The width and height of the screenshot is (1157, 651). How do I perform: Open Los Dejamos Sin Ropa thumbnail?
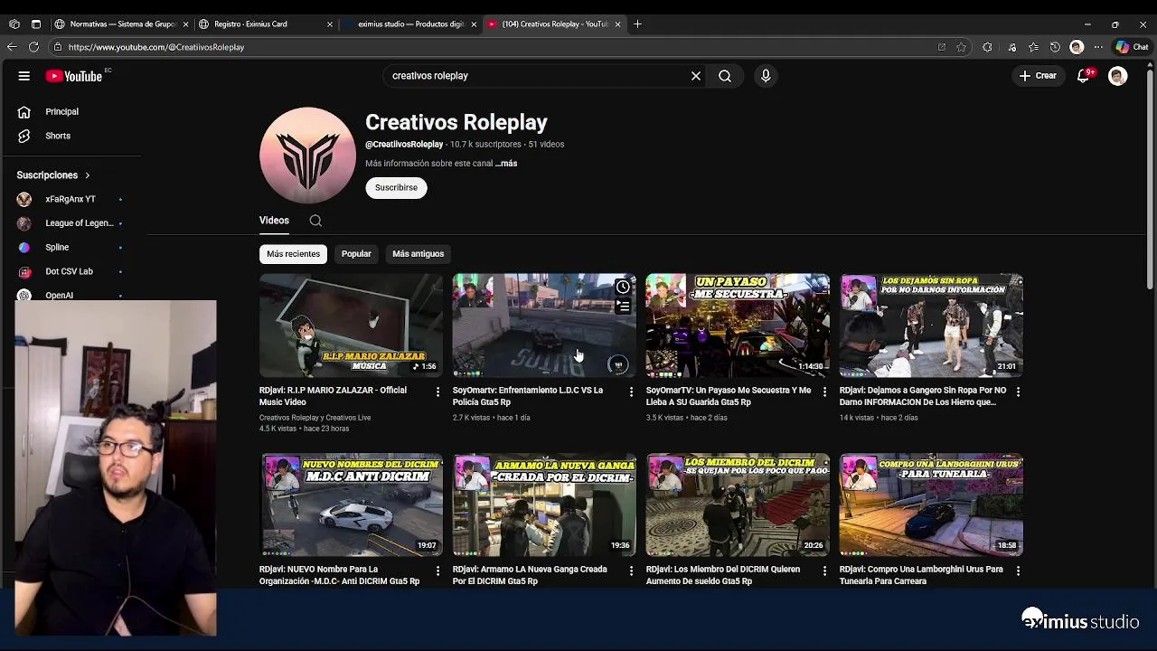coord(931,325)
